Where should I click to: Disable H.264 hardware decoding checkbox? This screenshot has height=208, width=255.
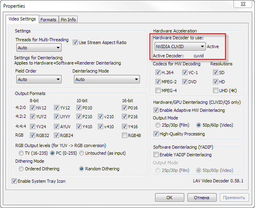click(158, 73)
